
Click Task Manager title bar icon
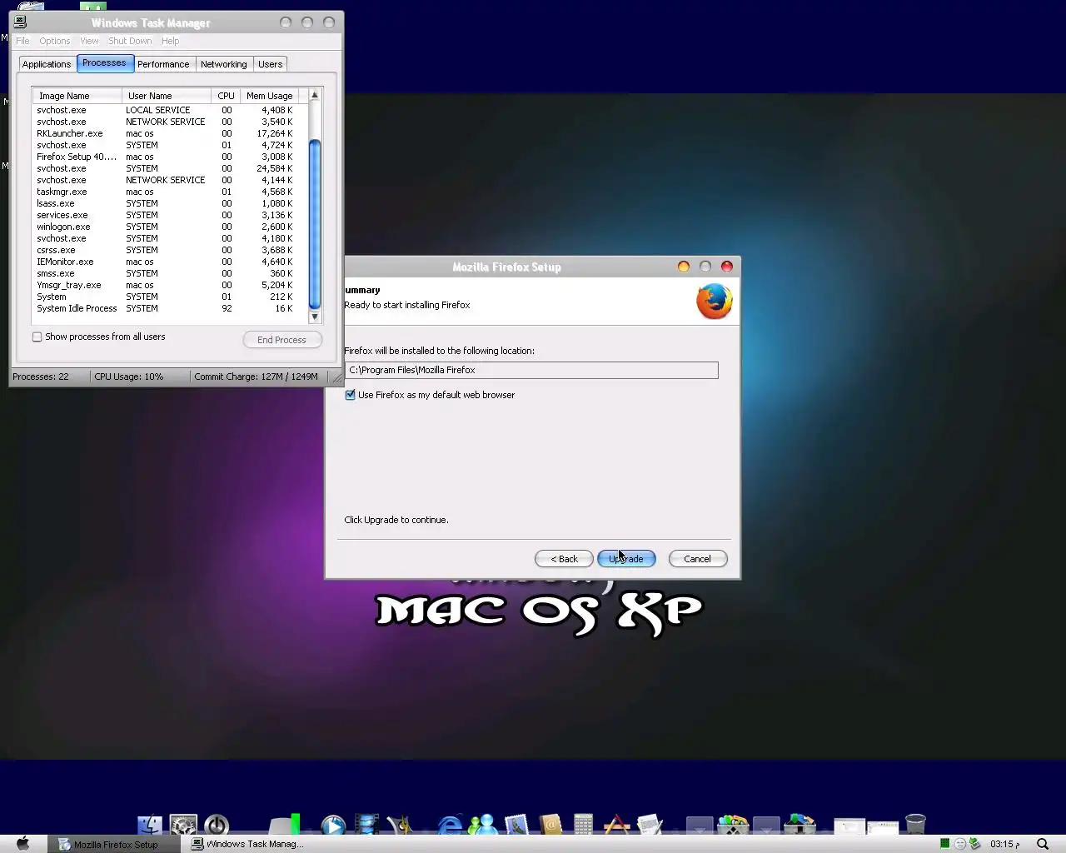[x=20, y=22]
